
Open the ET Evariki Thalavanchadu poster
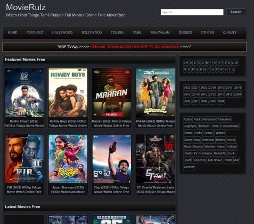tap(155, 159)
